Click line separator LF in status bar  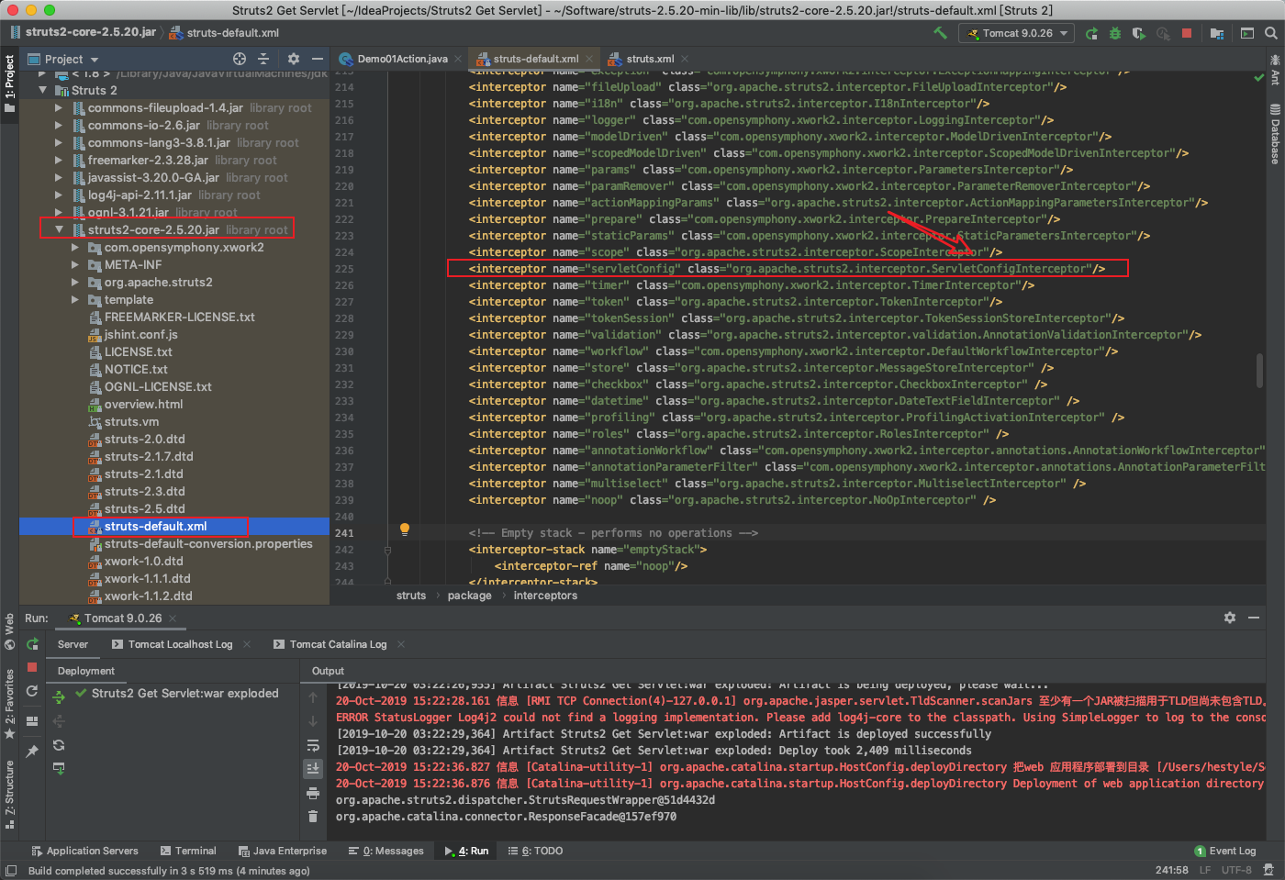pos(1204,870)
